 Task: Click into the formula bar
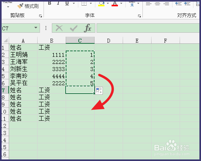click(148, 28)
